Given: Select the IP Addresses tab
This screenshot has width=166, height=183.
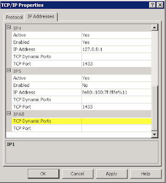Looking at the screenshot, I should point(41,16).
